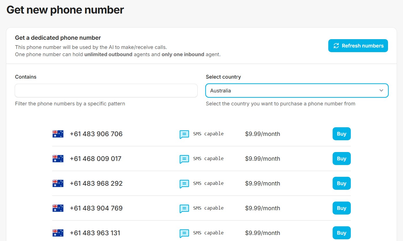This screenshot has height=241, width=403.
Task: Click the Australian flag beside +61 483 968 292
Action: pos(58,183)
